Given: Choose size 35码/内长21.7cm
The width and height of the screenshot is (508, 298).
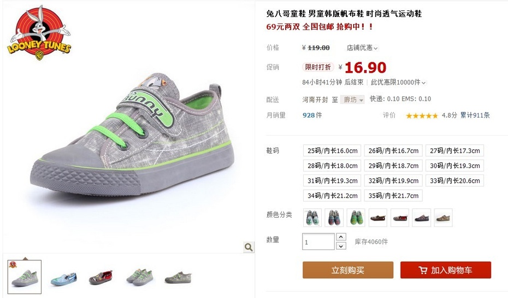Looking at the screenshot, I should [x=393, y=196].
